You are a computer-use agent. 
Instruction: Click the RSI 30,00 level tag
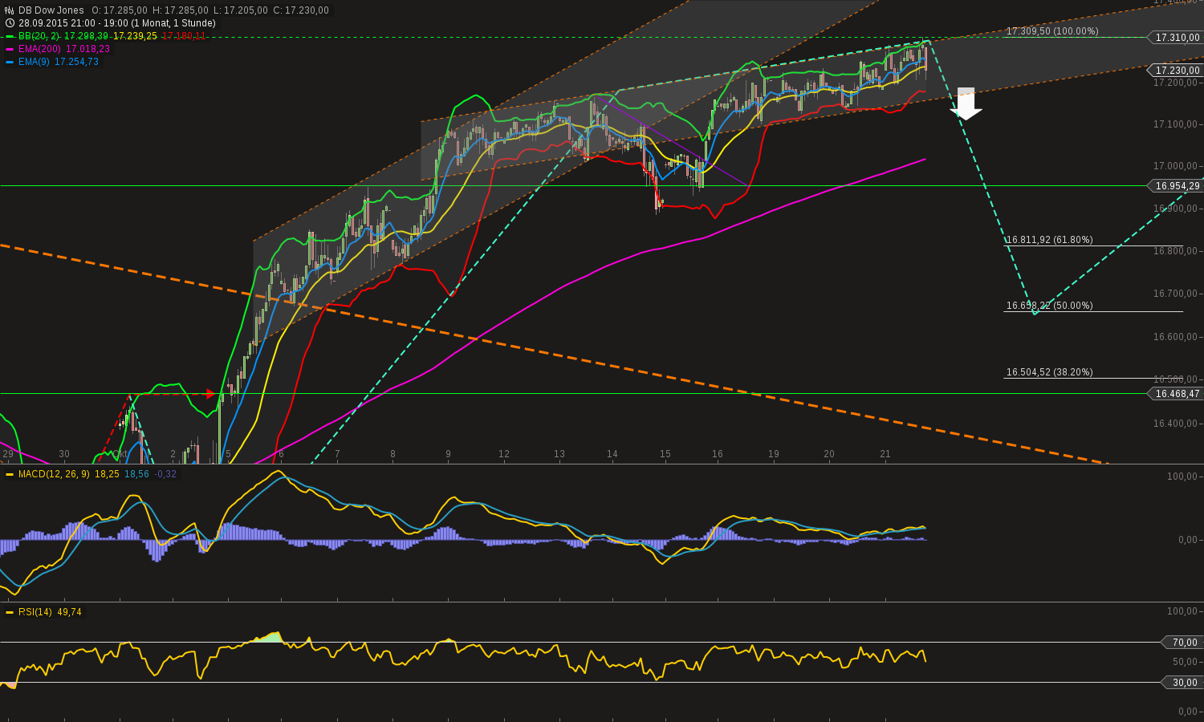pyautogui.click(x=1182, y=683)
